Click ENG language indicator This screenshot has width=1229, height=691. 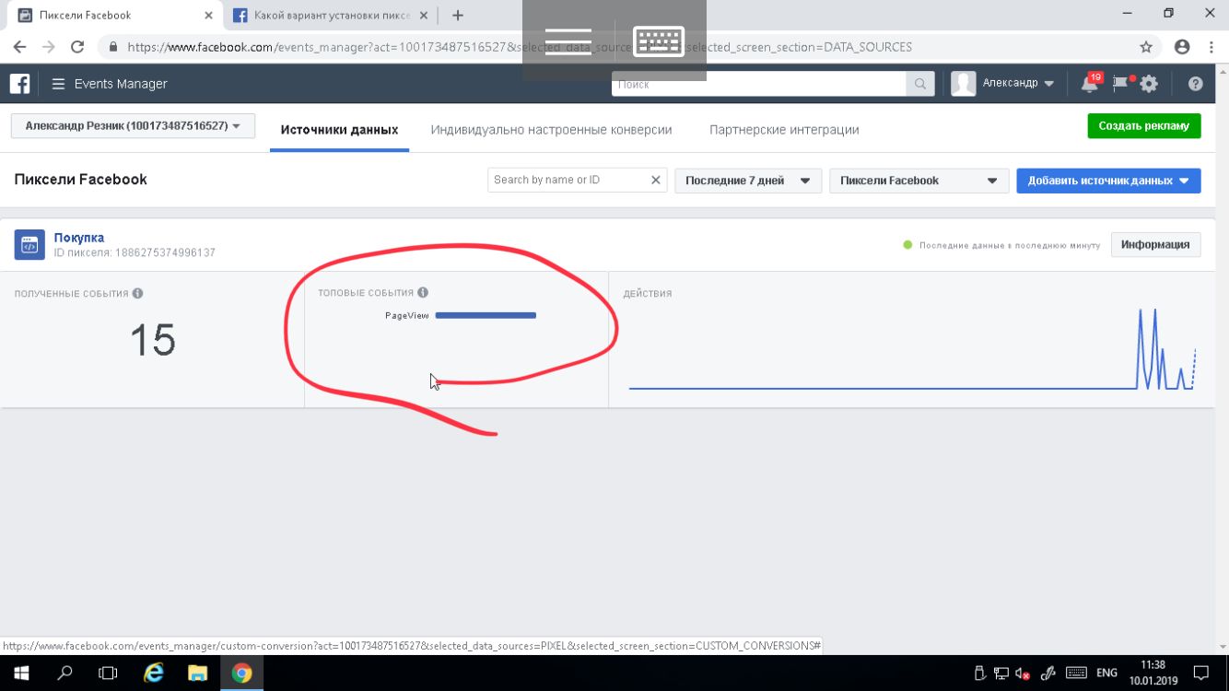tap(1106, 673)
